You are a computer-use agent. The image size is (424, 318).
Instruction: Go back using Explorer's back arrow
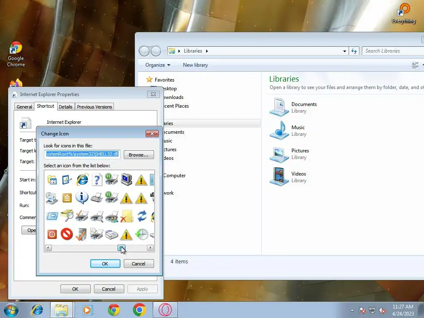coord(144,51)
